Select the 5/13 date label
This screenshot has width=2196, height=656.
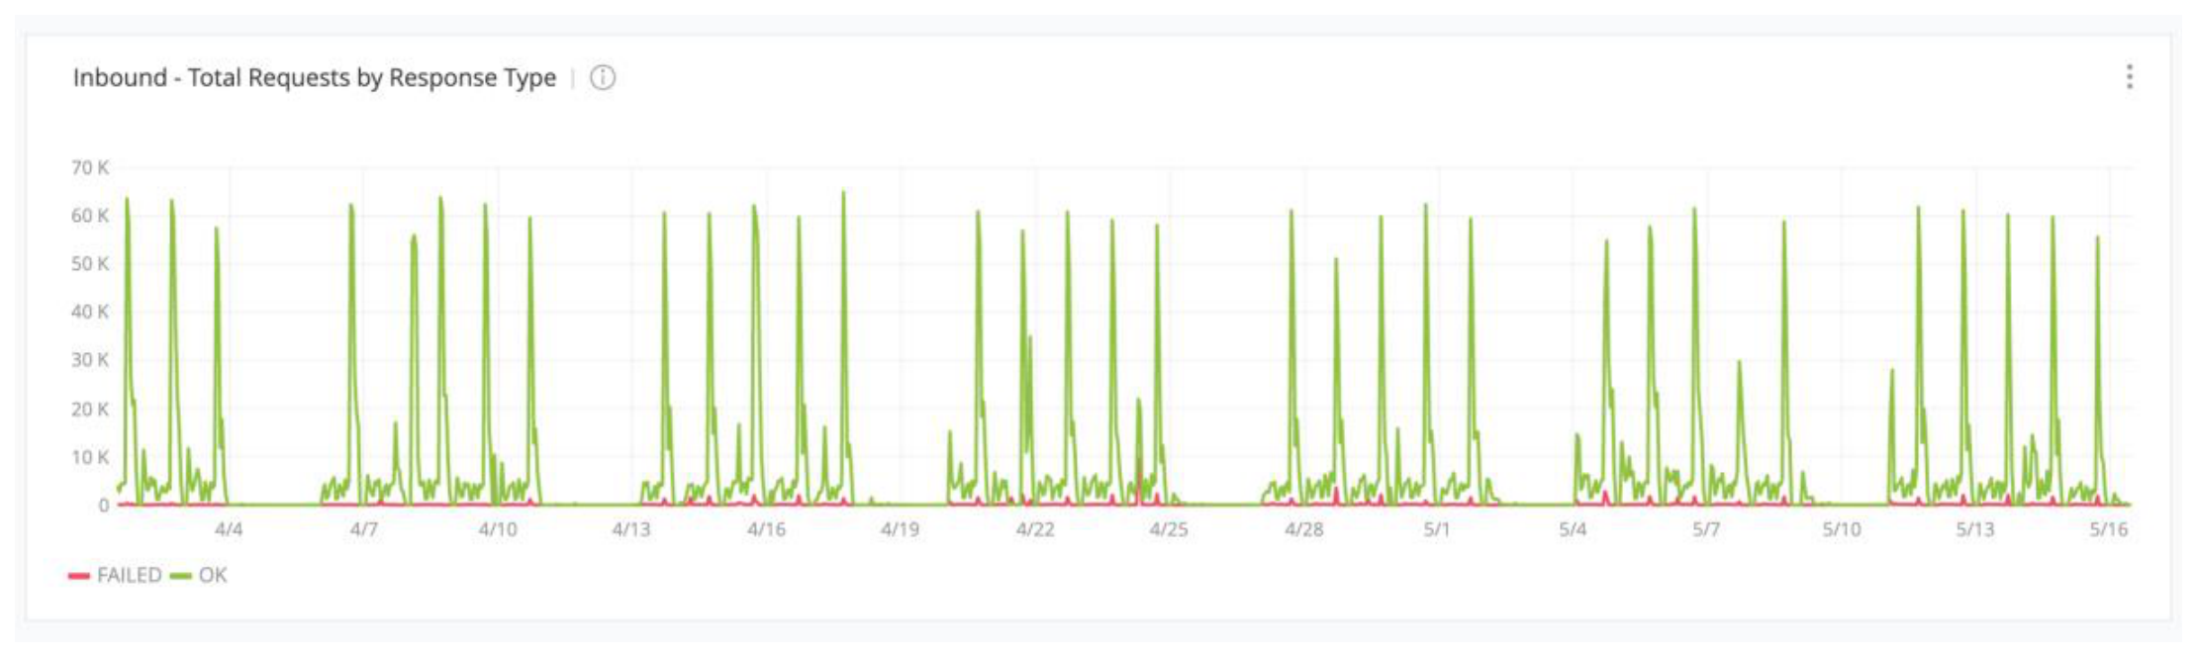point(1975,529)
